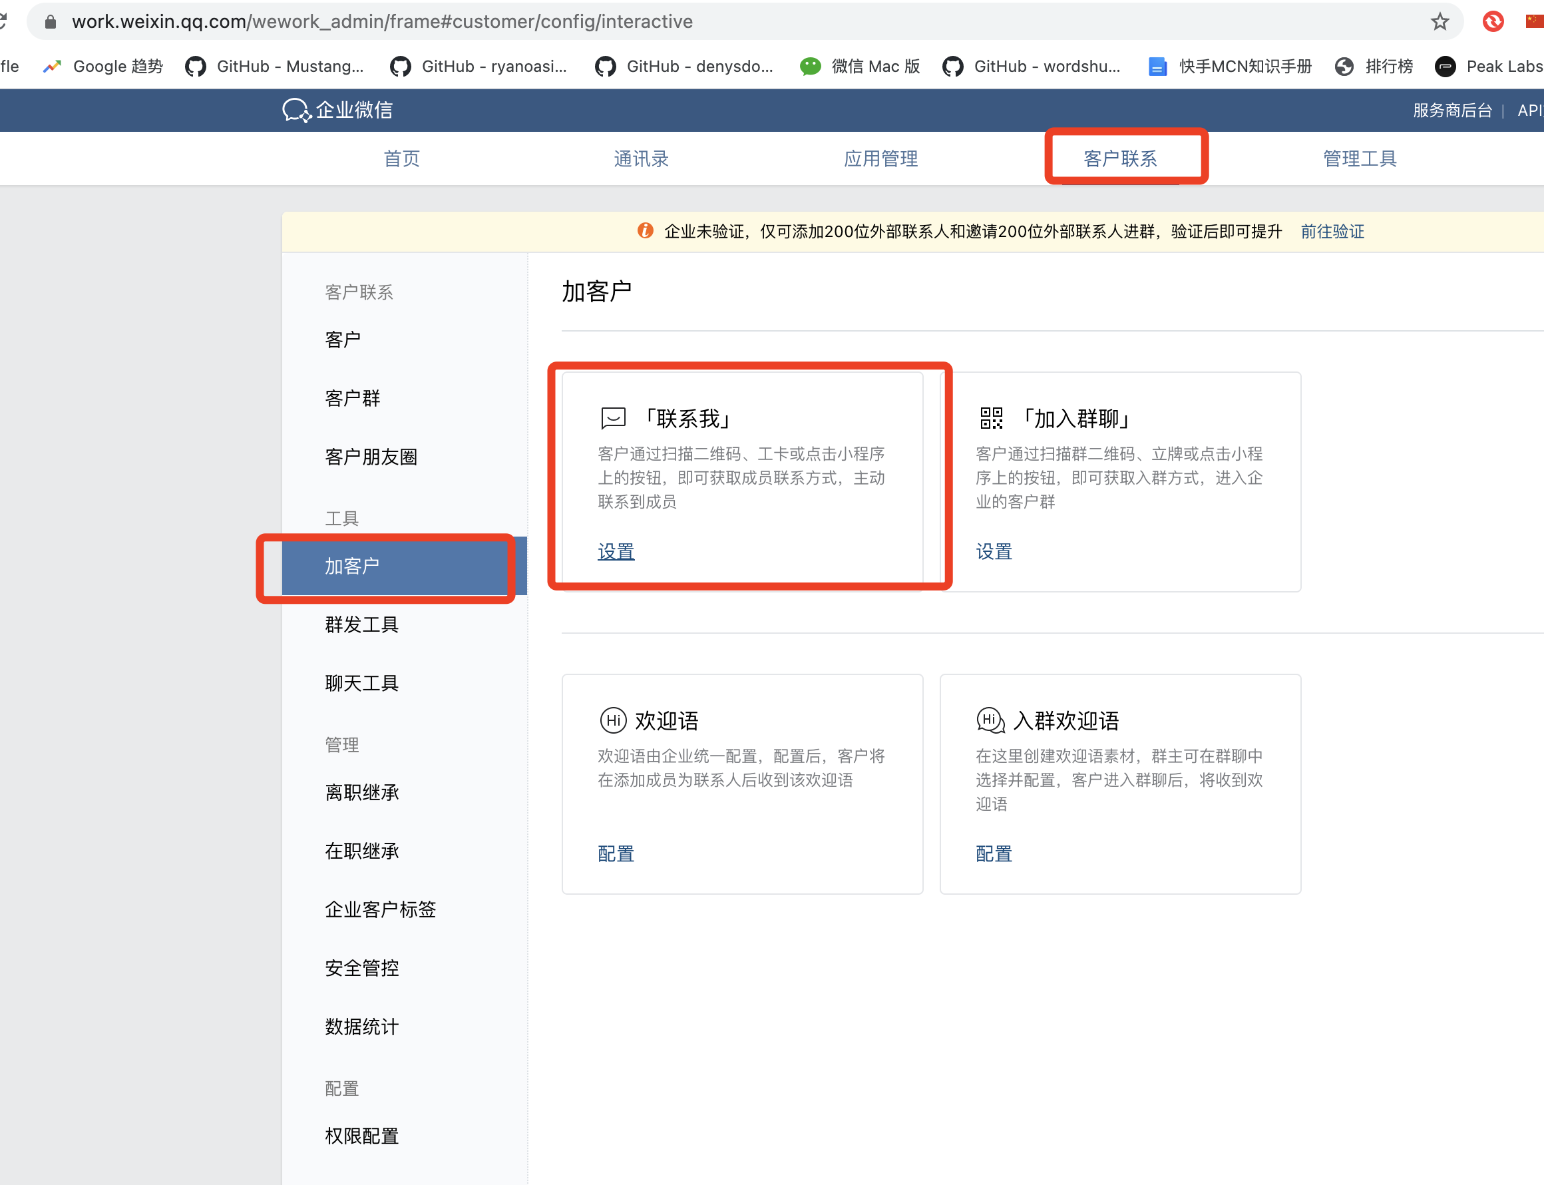
Task: Click 前往验证 link in banner
Action: click(x=1332, y=232)
